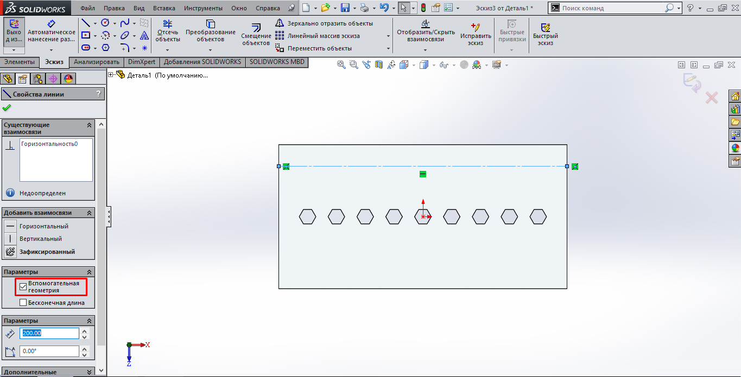Click Исправить эскиз tool
This screenshot has width=741, height=377.
coord(476,35)
